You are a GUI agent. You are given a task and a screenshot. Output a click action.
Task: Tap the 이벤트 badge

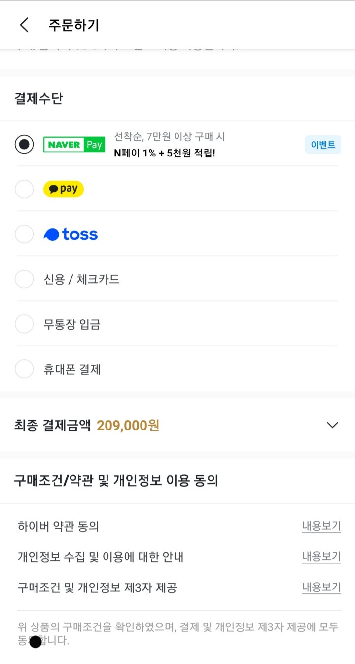click(323, 144)
